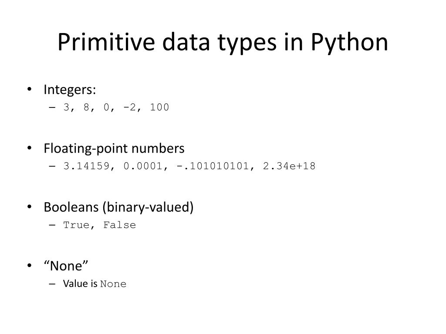Click the bullet point beside Booleans
This screenshot has height=334, width=446.
[29, 207]
